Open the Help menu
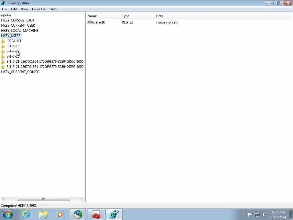 [53, 9]
